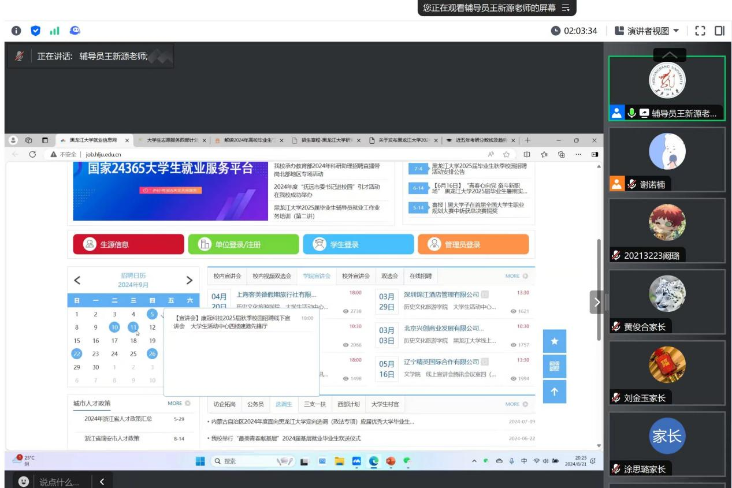Toggle the right sidebar panel

point(719,31)
